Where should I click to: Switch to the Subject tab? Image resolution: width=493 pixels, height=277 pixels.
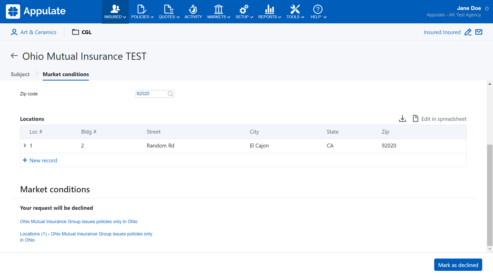pos(20,74)
